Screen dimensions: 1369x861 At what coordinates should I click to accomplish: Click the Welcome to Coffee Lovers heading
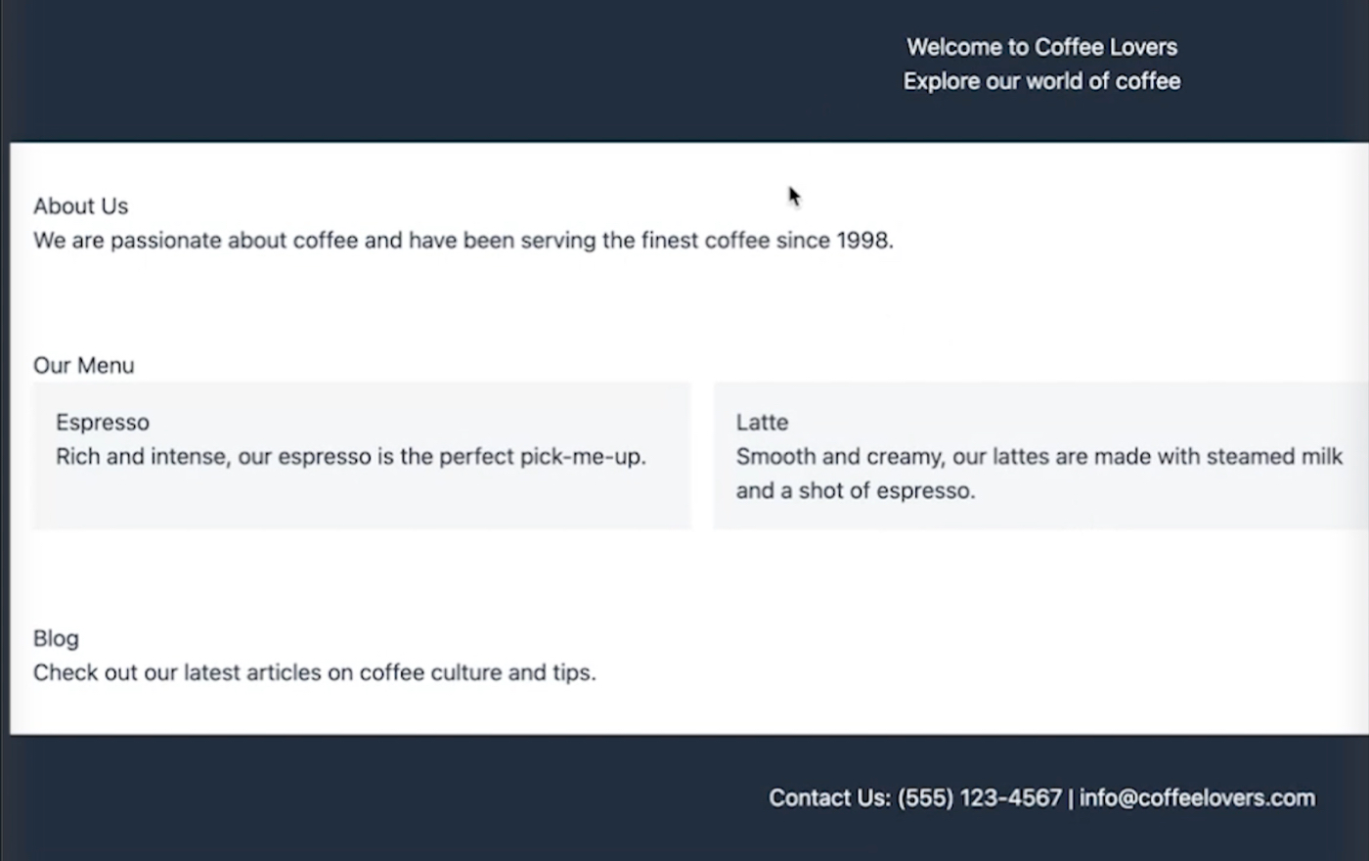pyautogui.click(x=1041, y=47)
